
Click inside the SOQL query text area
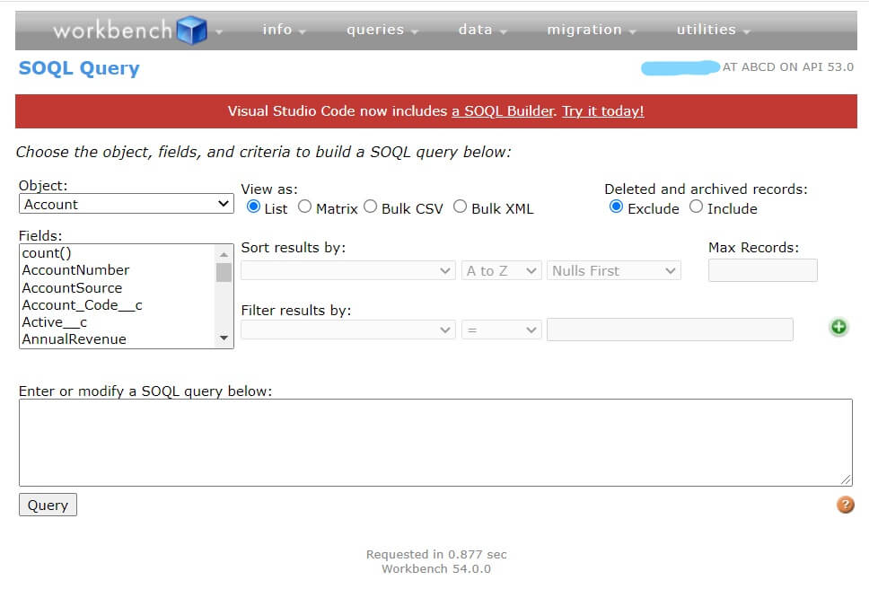(435, 442)
